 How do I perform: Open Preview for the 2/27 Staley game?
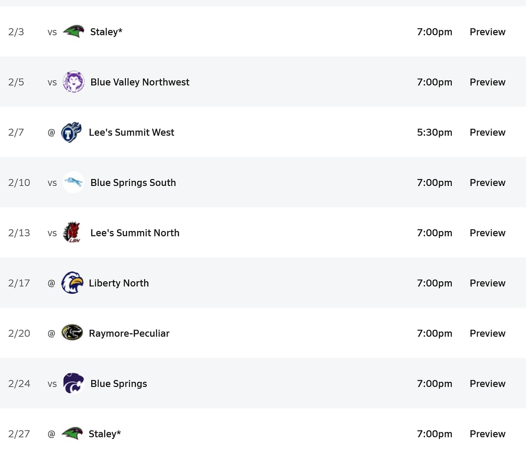point(487,434)
